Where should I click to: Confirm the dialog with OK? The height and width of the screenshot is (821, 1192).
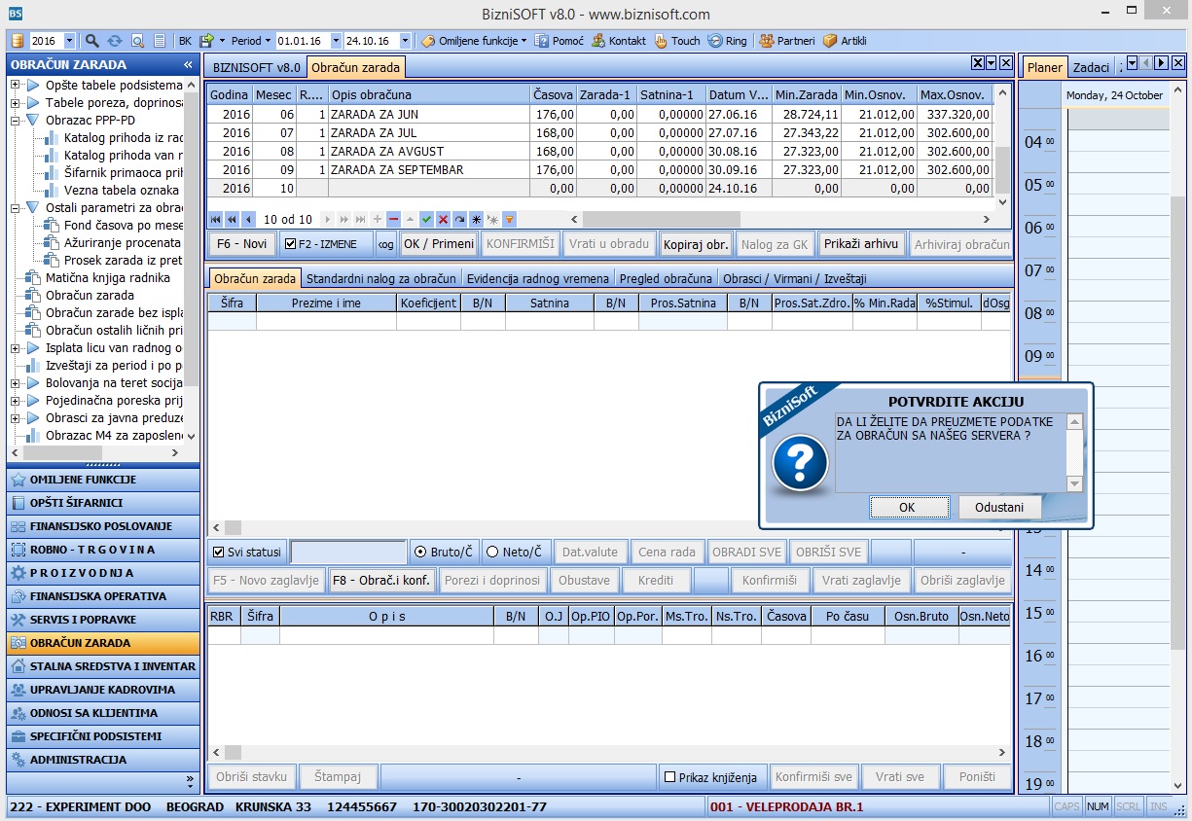tap(907, 507)
